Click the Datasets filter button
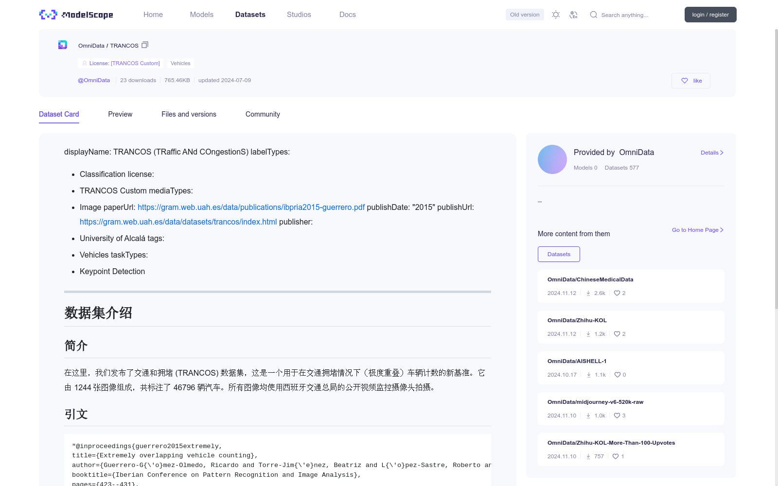The width and height of the screenshot is (778, 486). (x=559, y=254)
